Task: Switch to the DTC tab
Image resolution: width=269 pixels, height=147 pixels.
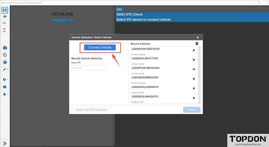Action: click(x=119, y=9)
